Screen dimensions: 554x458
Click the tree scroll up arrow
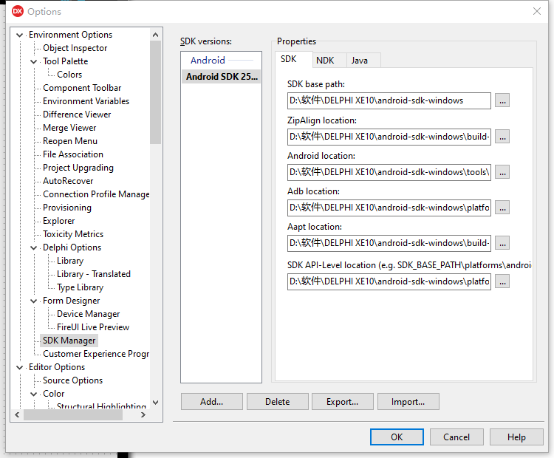(155, 35)
